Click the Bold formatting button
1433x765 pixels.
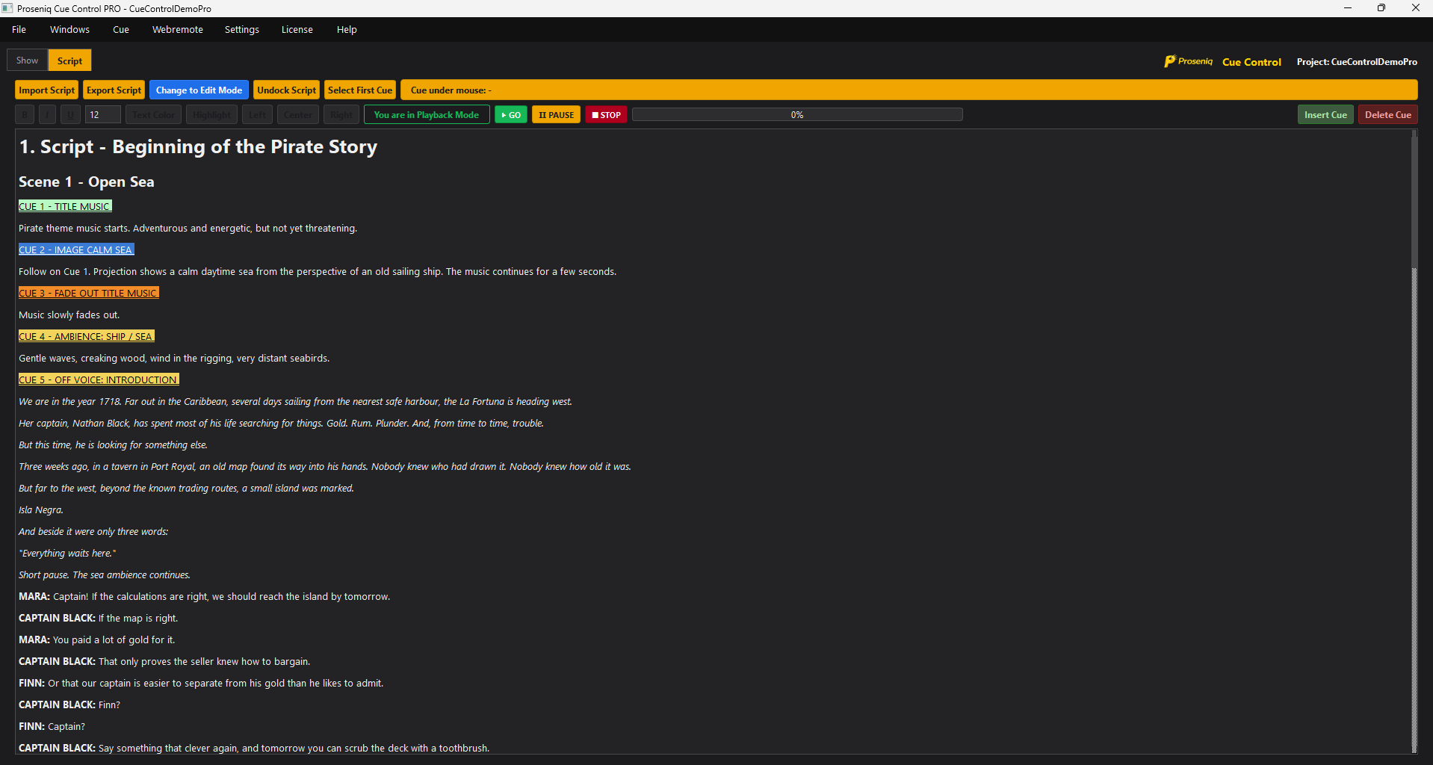[x=25, y=114]
